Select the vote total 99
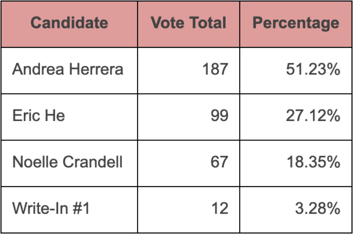 pyautogui.click(x=219, y=115)
